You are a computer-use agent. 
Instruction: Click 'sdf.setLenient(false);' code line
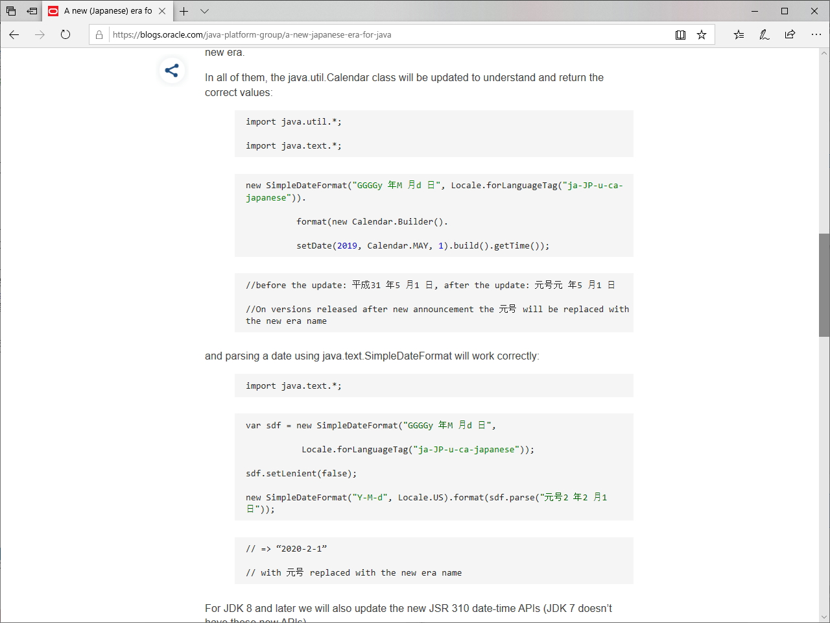[302, 474]
